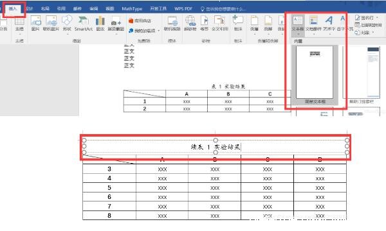The height and width of the screenshot is (231, 386).
Task: Expand My Add-ins dropdown arrow
Action: click(159, 31)
